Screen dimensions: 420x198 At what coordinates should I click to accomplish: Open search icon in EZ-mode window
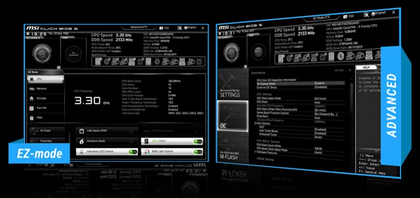(x=180, y=28)
